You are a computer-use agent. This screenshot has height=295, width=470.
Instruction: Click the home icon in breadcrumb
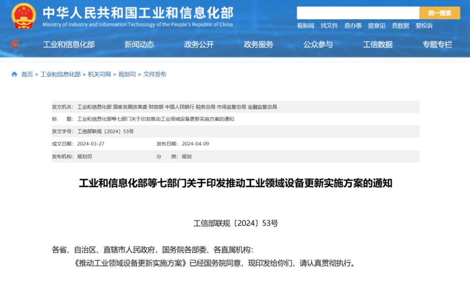pyautogui.click(x=14, y=74)
